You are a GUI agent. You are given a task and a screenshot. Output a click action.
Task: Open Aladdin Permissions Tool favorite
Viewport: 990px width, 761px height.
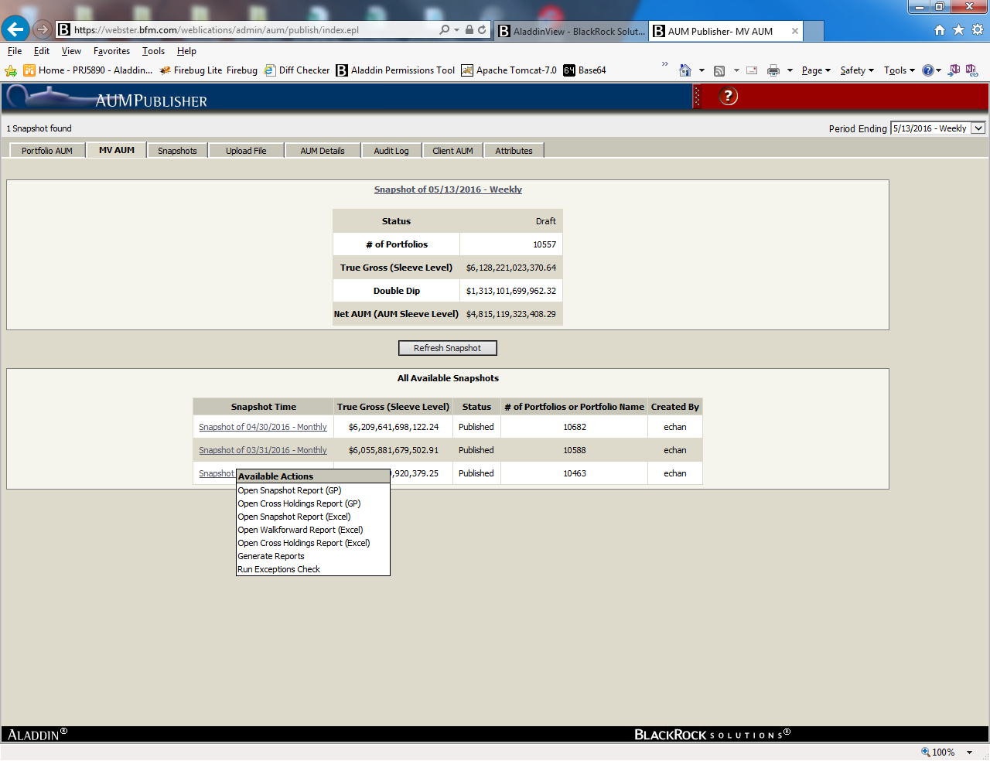[395, 70]
